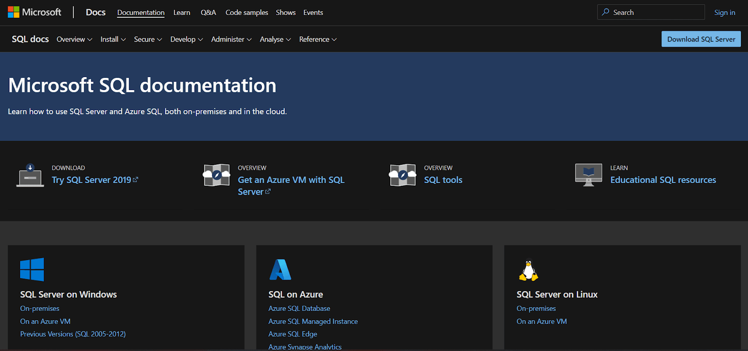Image resolution: width=748 pixels, height=351 pixels.
Task: Open On-premises under SQL Server on Windows
Action: [40, 309]
